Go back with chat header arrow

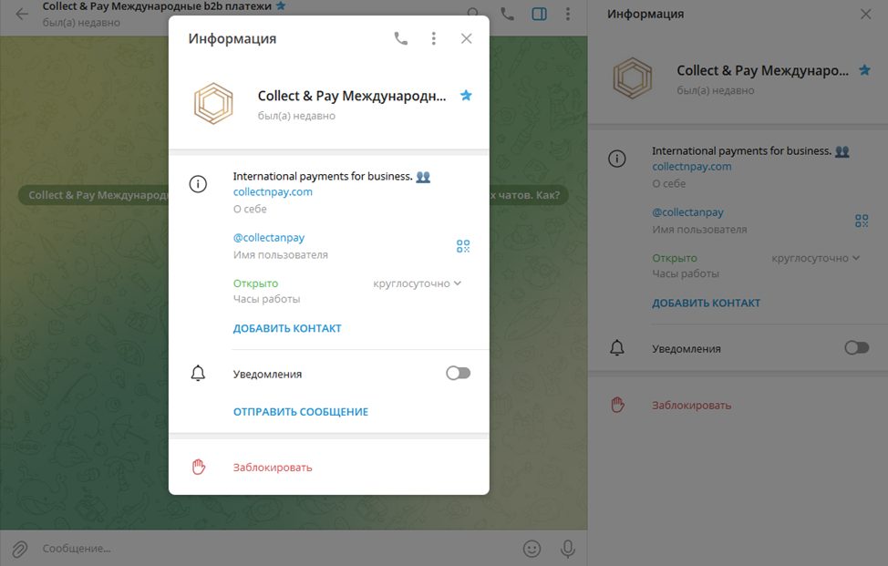(x=22, y=14)
